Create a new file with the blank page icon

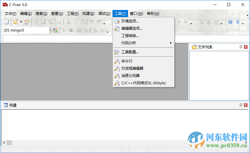tap(7, 22)
